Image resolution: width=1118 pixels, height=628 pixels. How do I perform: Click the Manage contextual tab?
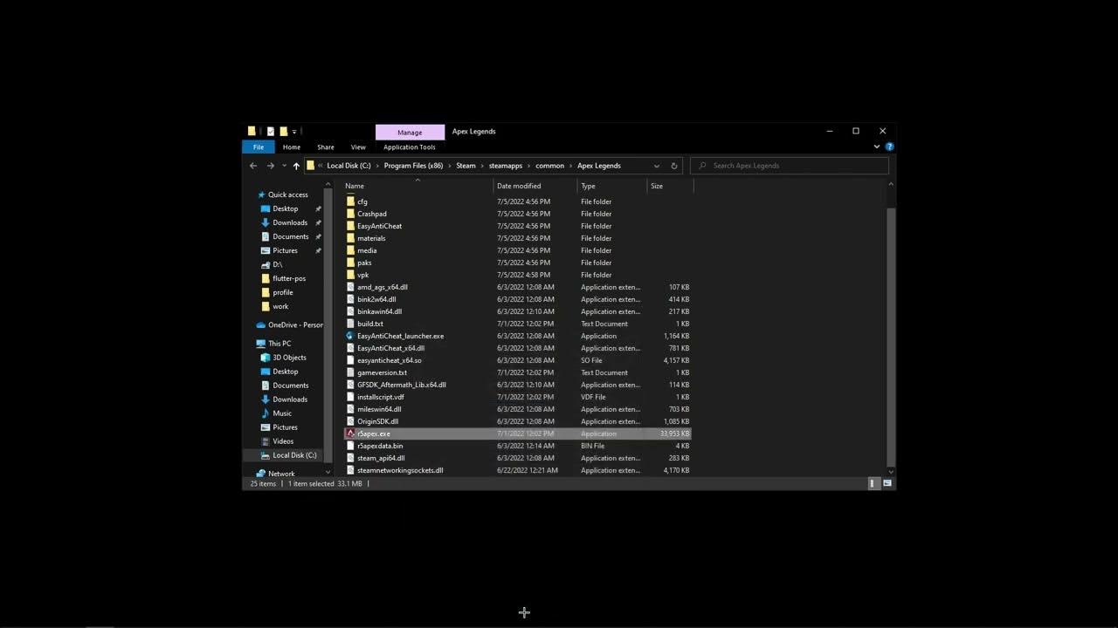click(410, 132)
